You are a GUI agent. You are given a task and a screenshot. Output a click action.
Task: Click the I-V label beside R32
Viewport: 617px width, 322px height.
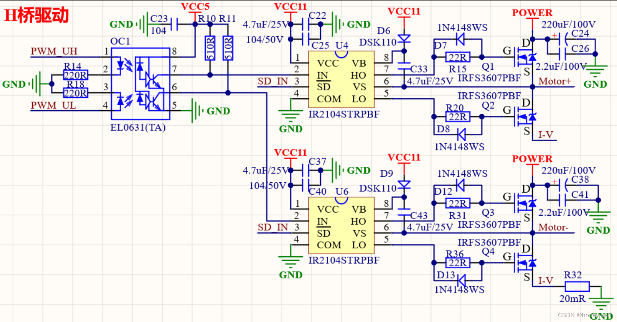(x=546, y=281)
